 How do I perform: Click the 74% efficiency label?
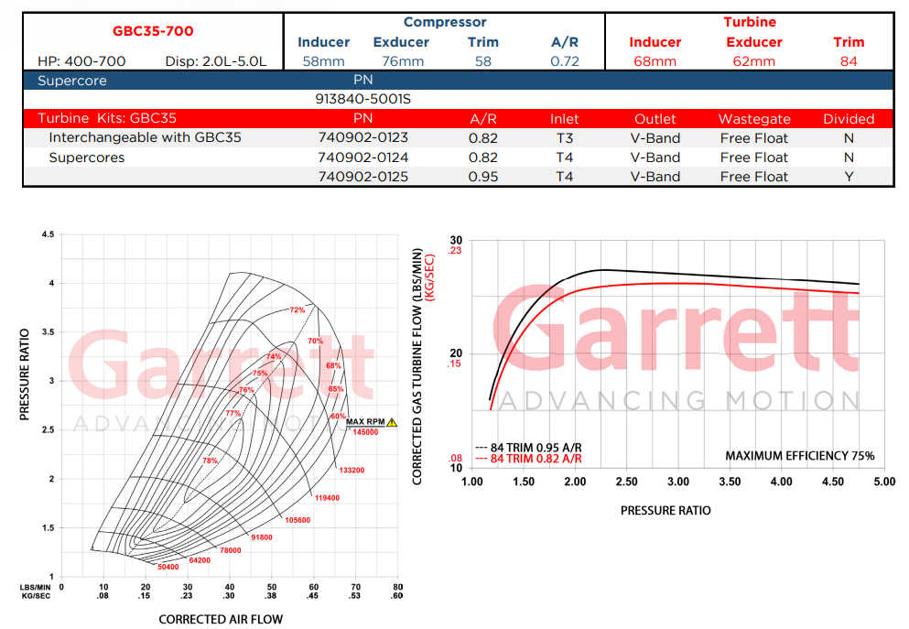tap(274, 356)
